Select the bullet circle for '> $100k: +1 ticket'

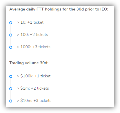pyautogui.click(x=11, y=77)
